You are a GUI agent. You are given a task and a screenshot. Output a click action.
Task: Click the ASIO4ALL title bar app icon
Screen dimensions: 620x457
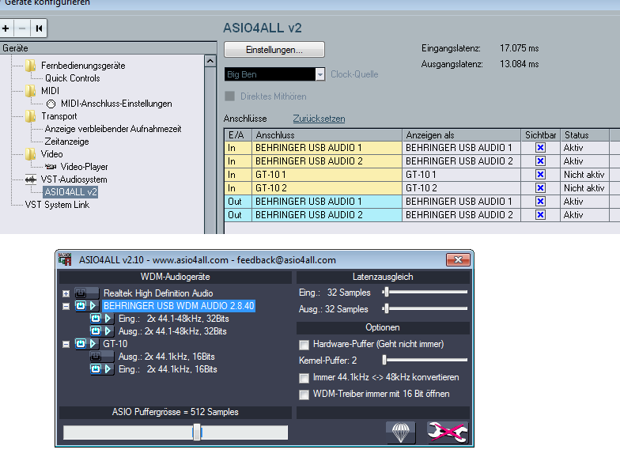coord(65,259)
